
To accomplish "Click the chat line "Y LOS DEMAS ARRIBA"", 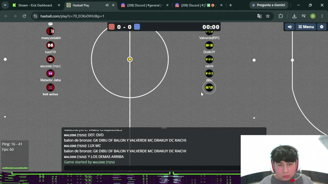I will [x=94, y=157].
